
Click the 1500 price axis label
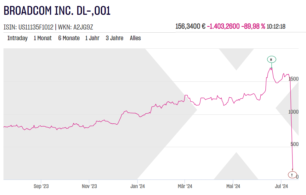(294, 79)
